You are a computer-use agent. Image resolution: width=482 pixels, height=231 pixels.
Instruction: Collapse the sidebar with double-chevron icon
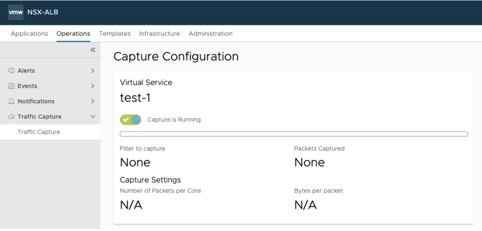pyautogui.click(x=93, y=50)
